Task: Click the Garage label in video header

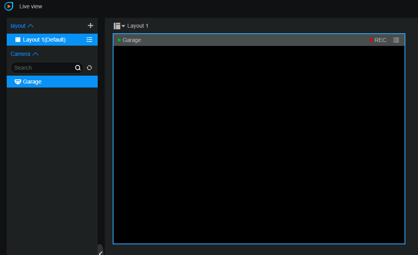Action: click(x=132, y=40)
